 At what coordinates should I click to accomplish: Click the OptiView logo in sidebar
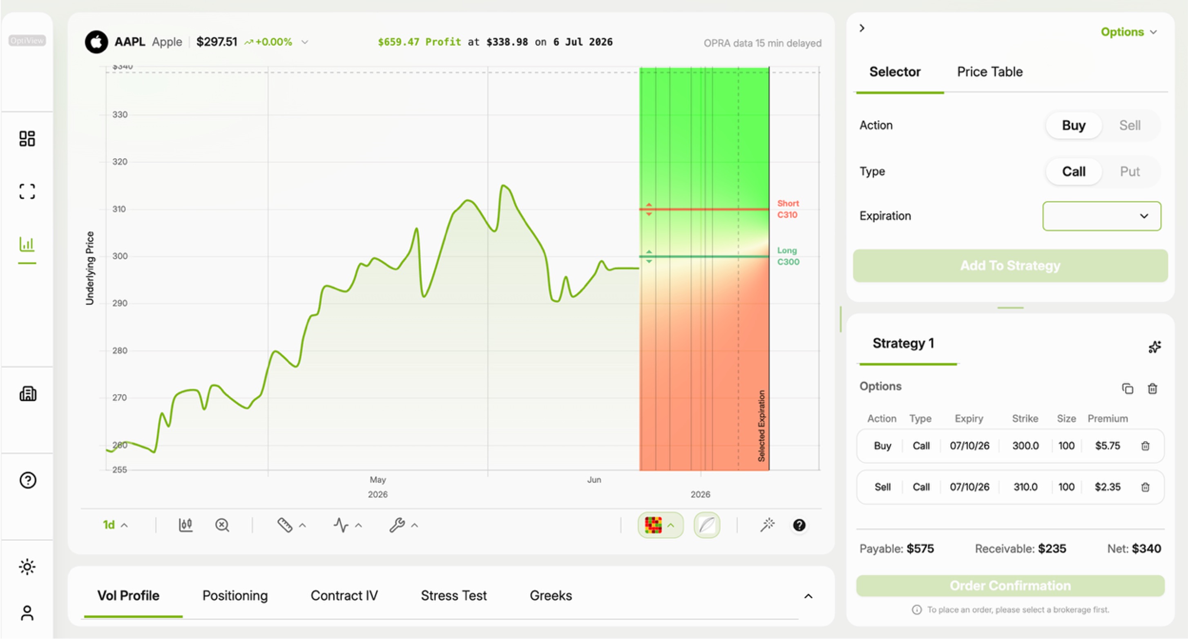[x=27, y=40]
